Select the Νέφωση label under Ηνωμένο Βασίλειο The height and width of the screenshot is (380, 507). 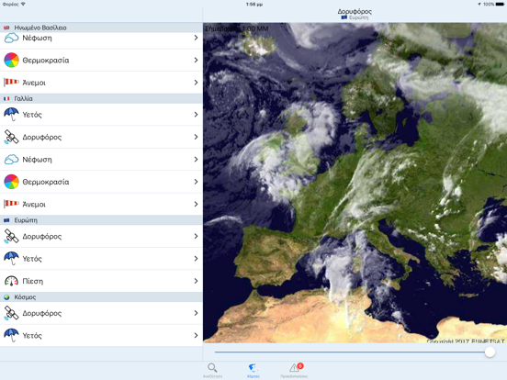coord(37,39)
